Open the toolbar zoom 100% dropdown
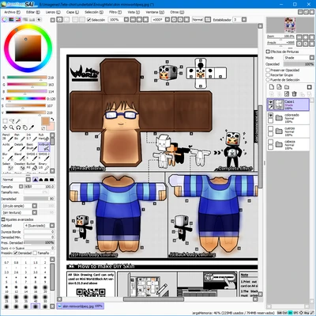The height and width of the screenshot is (316, 316). click(126, 20)
